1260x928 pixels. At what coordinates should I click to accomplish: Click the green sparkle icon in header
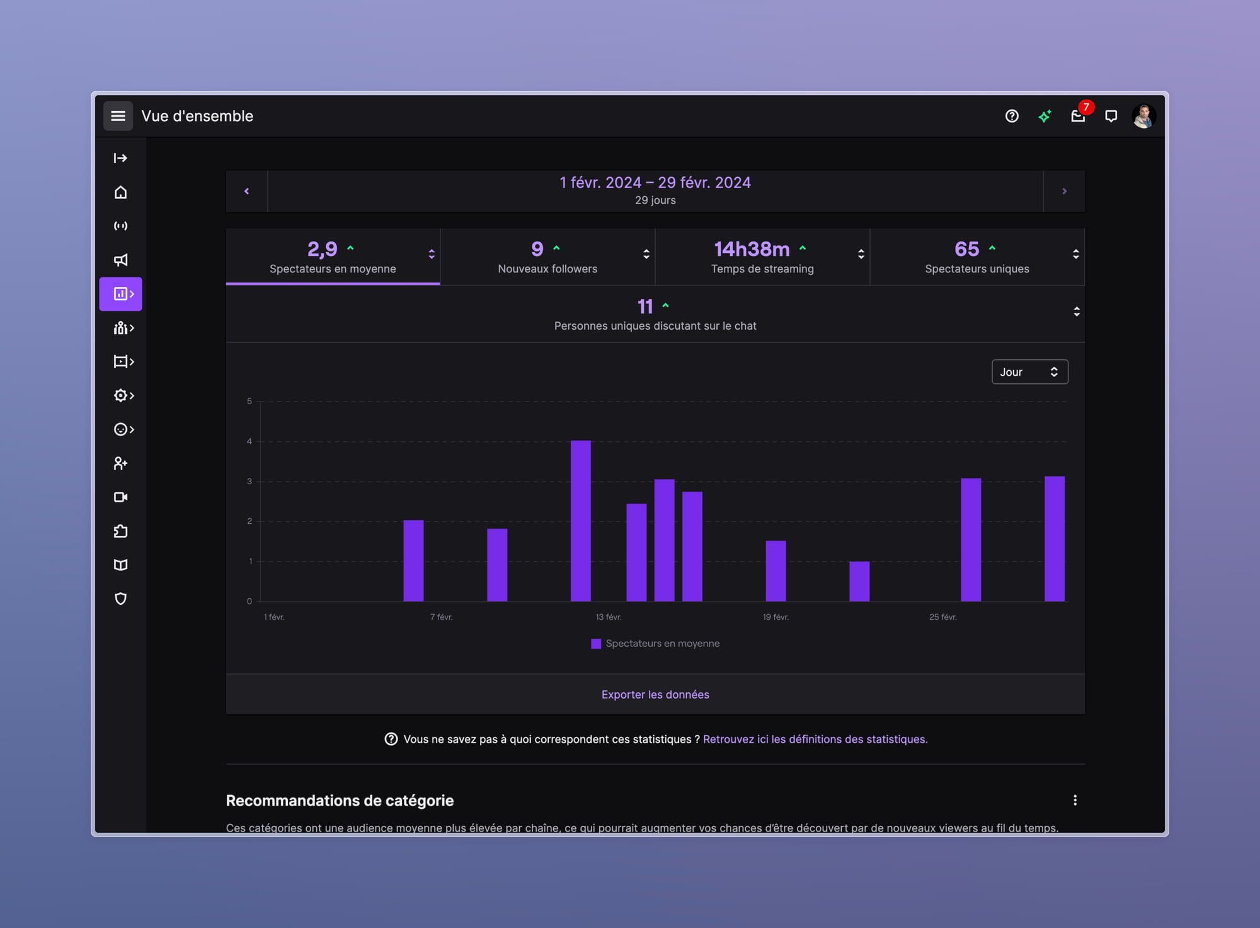click(x=1045, y=116)
